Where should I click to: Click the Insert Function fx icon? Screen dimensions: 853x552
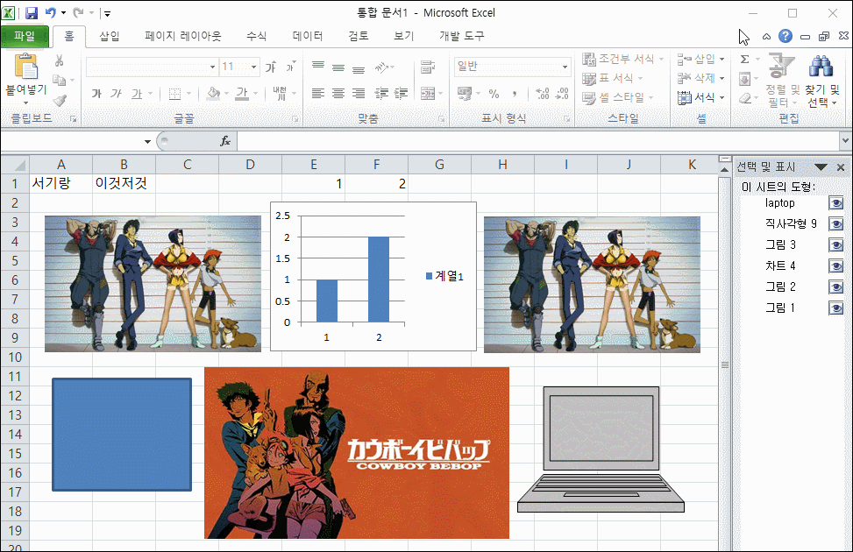224,141
